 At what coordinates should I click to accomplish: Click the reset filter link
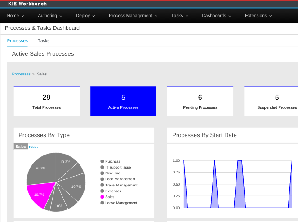(33, 147)
